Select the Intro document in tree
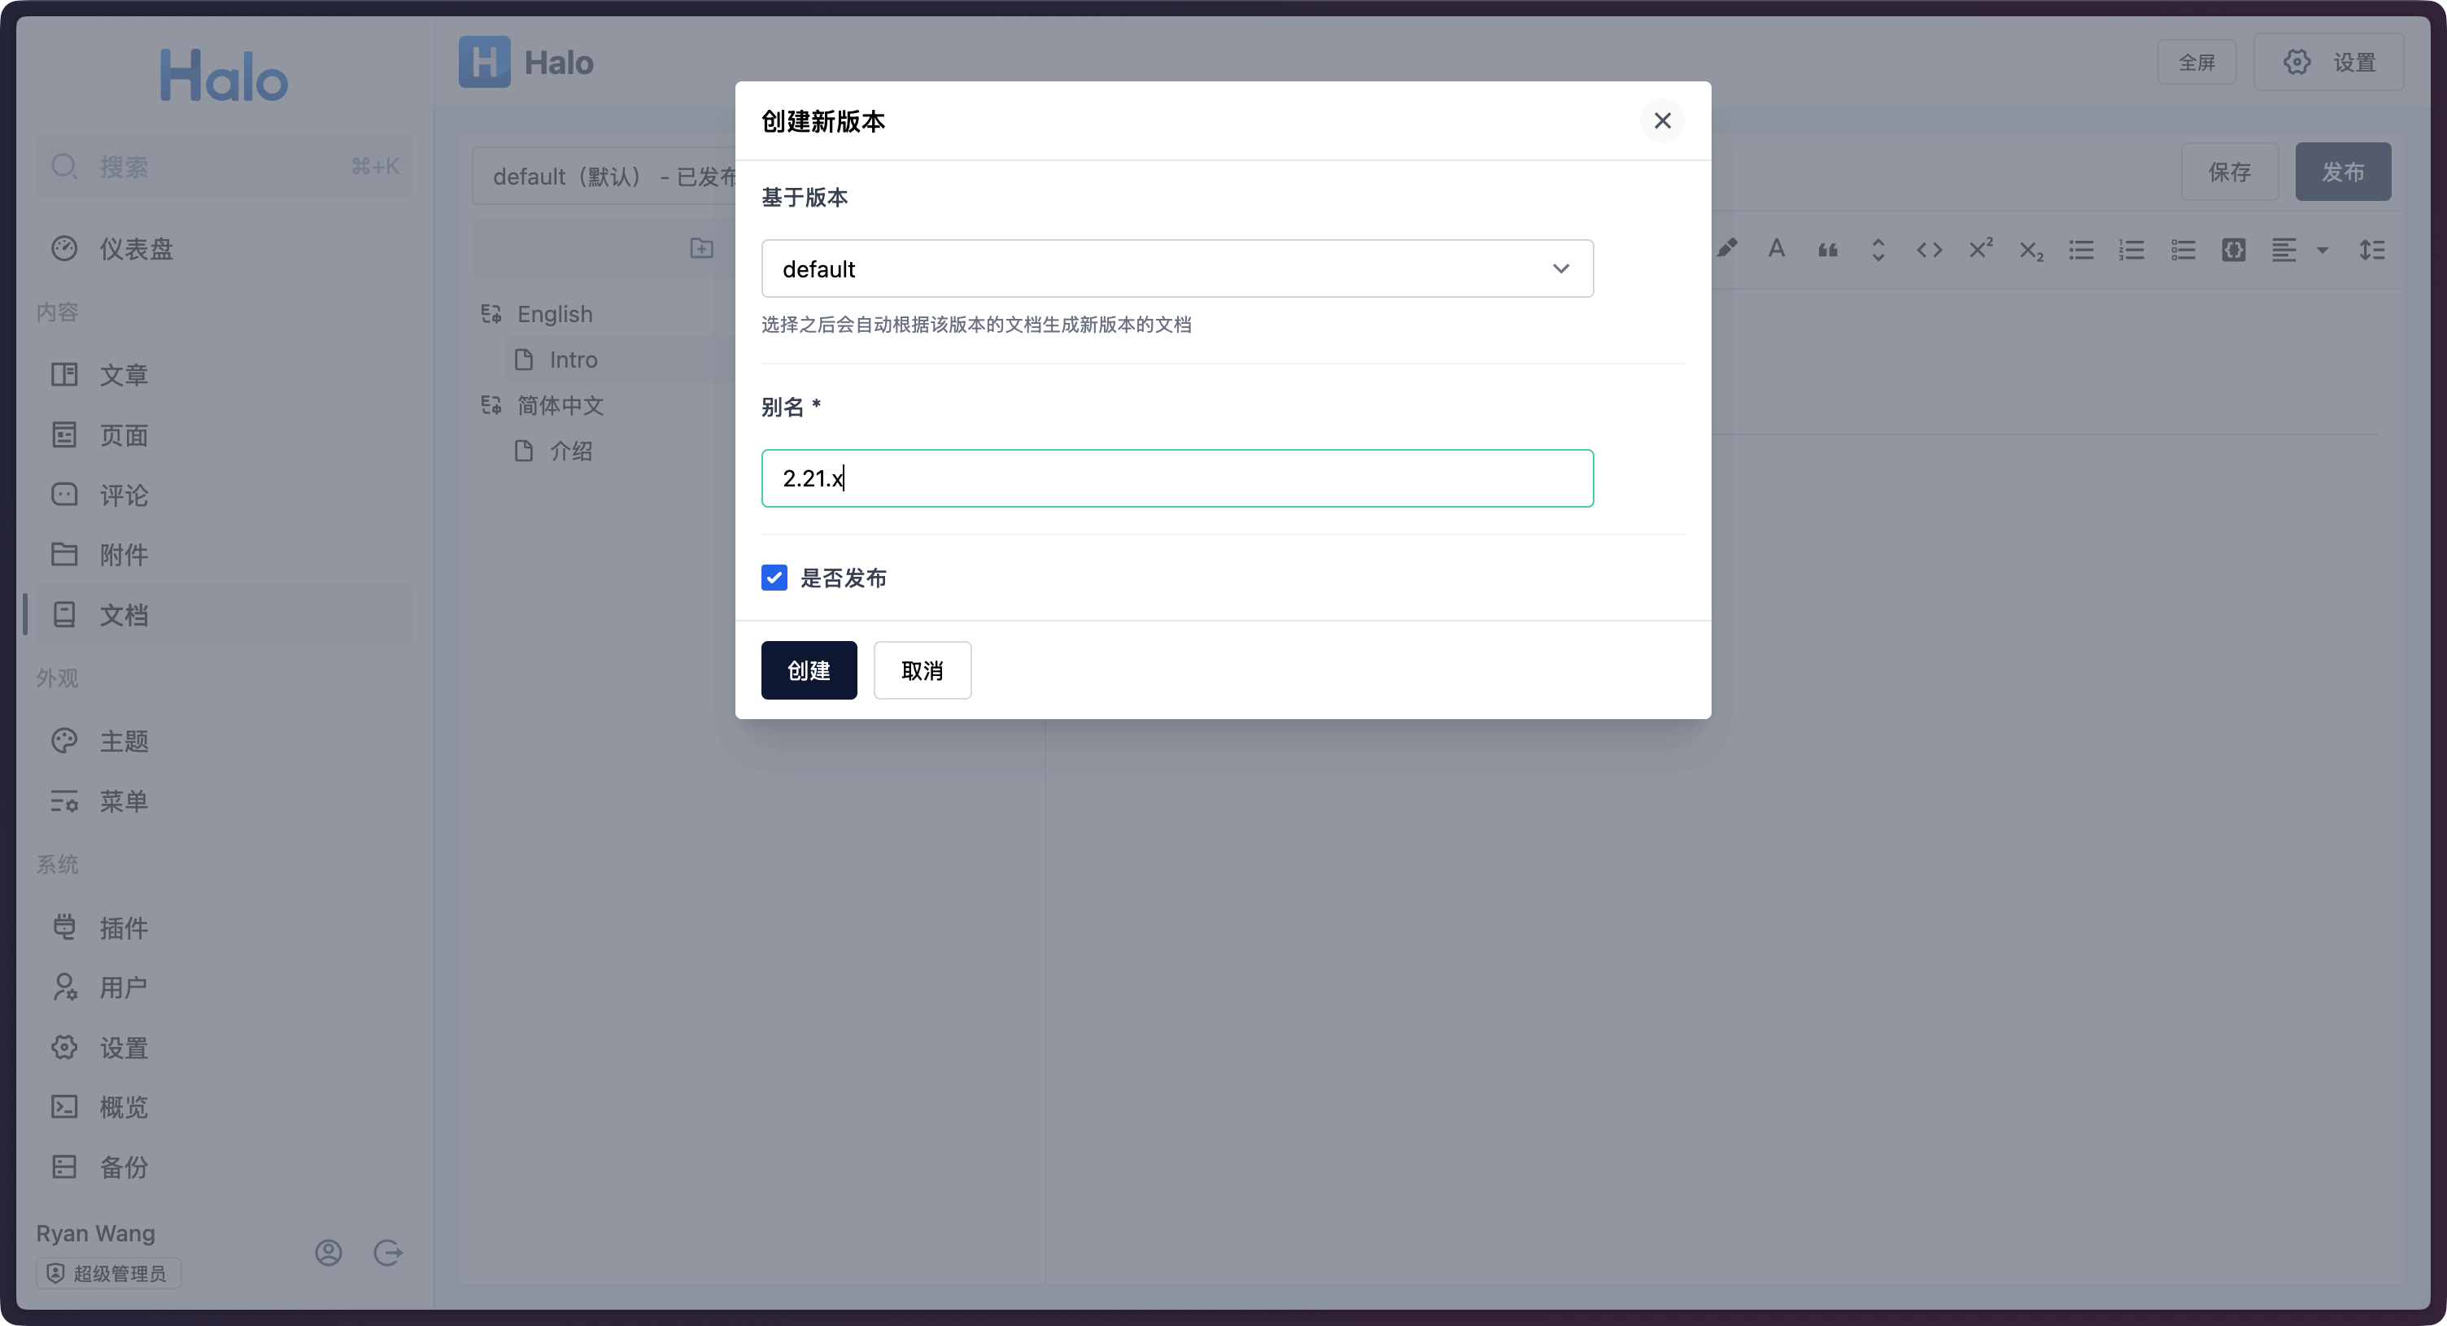The image size is (2447, 1326). tap(573, 360)
